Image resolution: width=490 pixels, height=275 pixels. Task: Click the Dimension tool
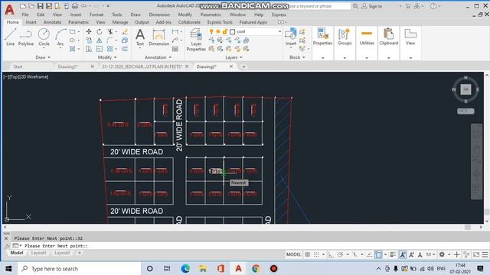(x=158, y=37)
